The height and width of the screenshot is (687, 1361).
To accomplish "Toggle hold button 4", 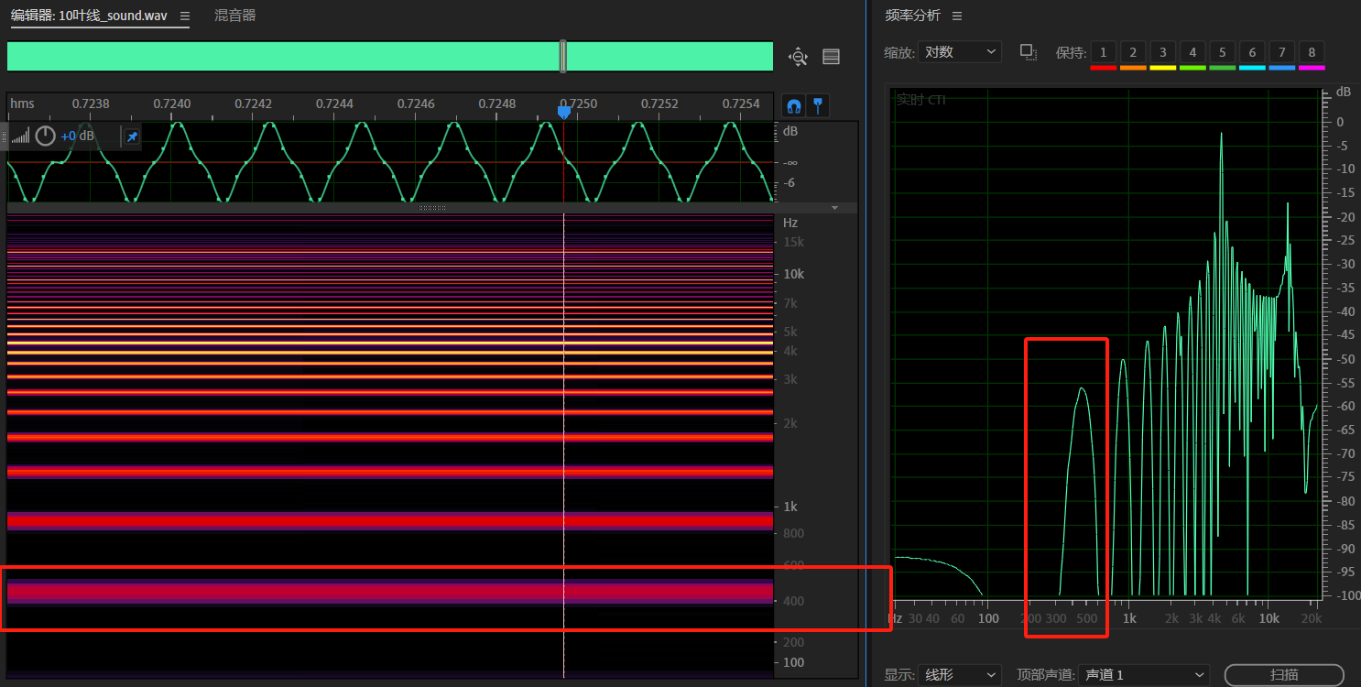I will [1192, 52].
